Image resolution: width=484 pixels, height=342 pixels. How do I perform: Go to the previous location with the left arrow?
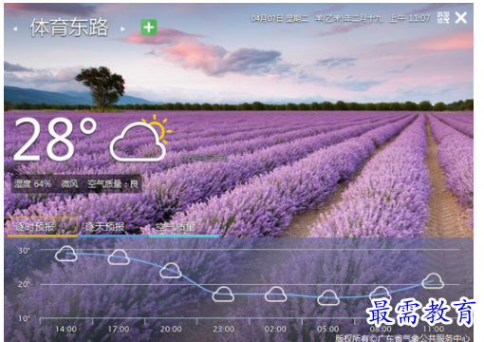pyautogui.click(x=15, y=28)
